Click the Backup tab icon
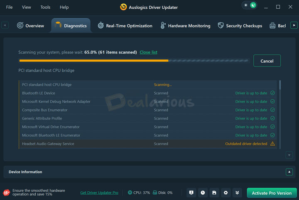This screenshot has width=299, height=200. pyautogui.click(x=272, y=25)
